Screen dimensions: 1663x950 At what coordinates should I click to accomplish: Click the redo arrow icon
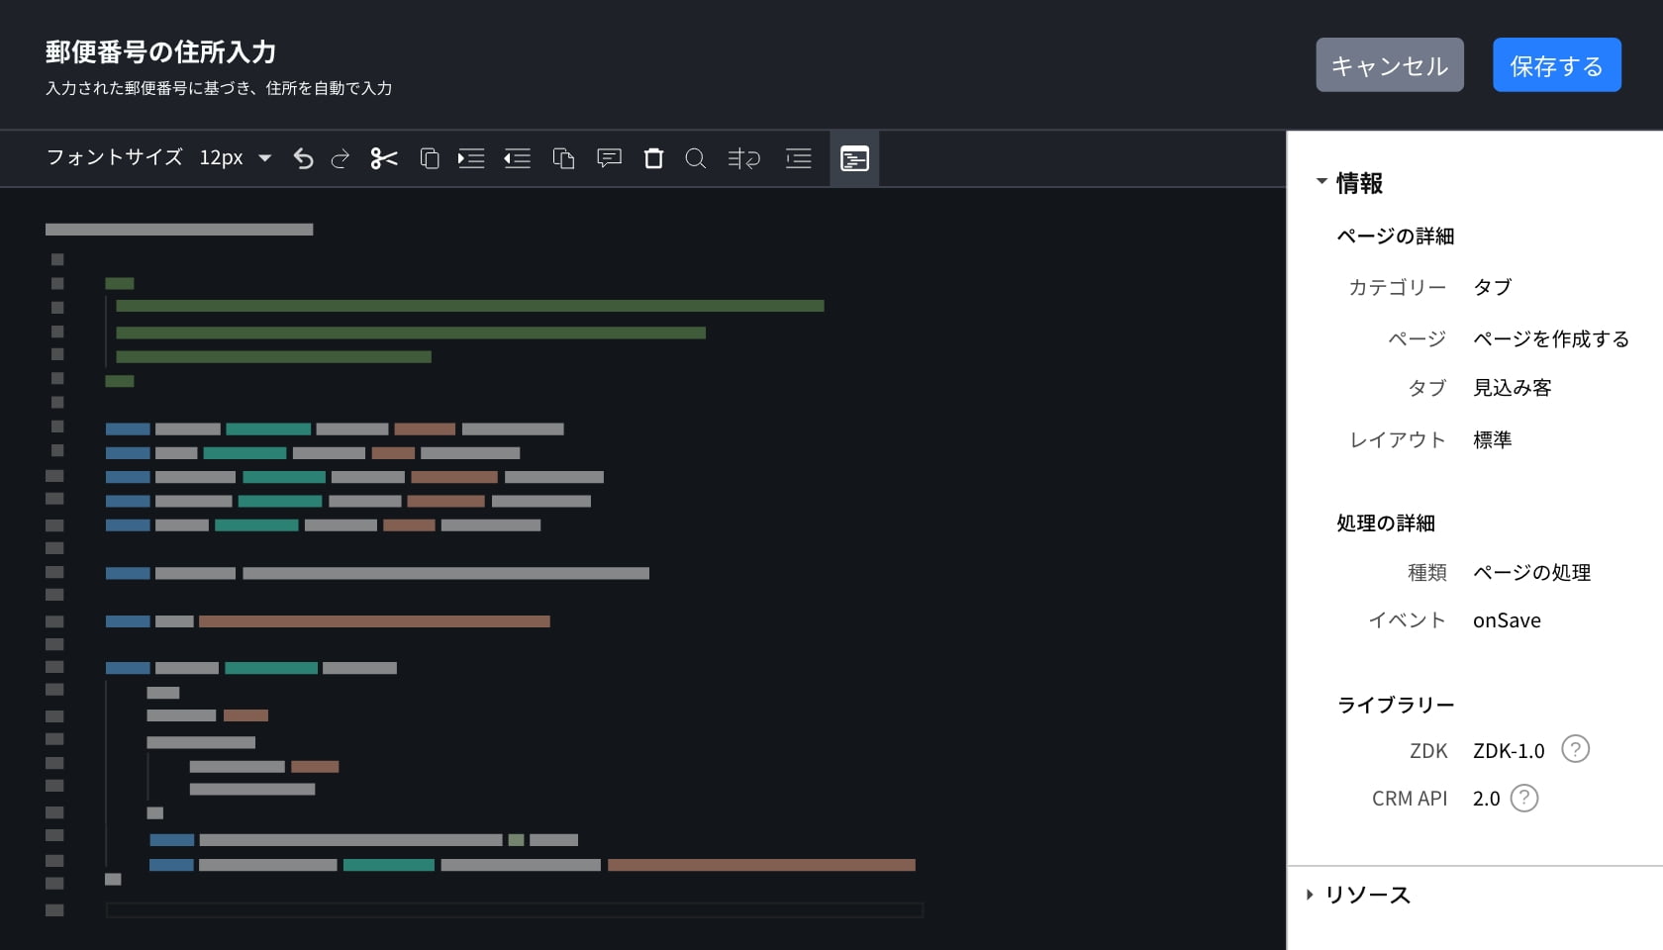click(341, 158)
